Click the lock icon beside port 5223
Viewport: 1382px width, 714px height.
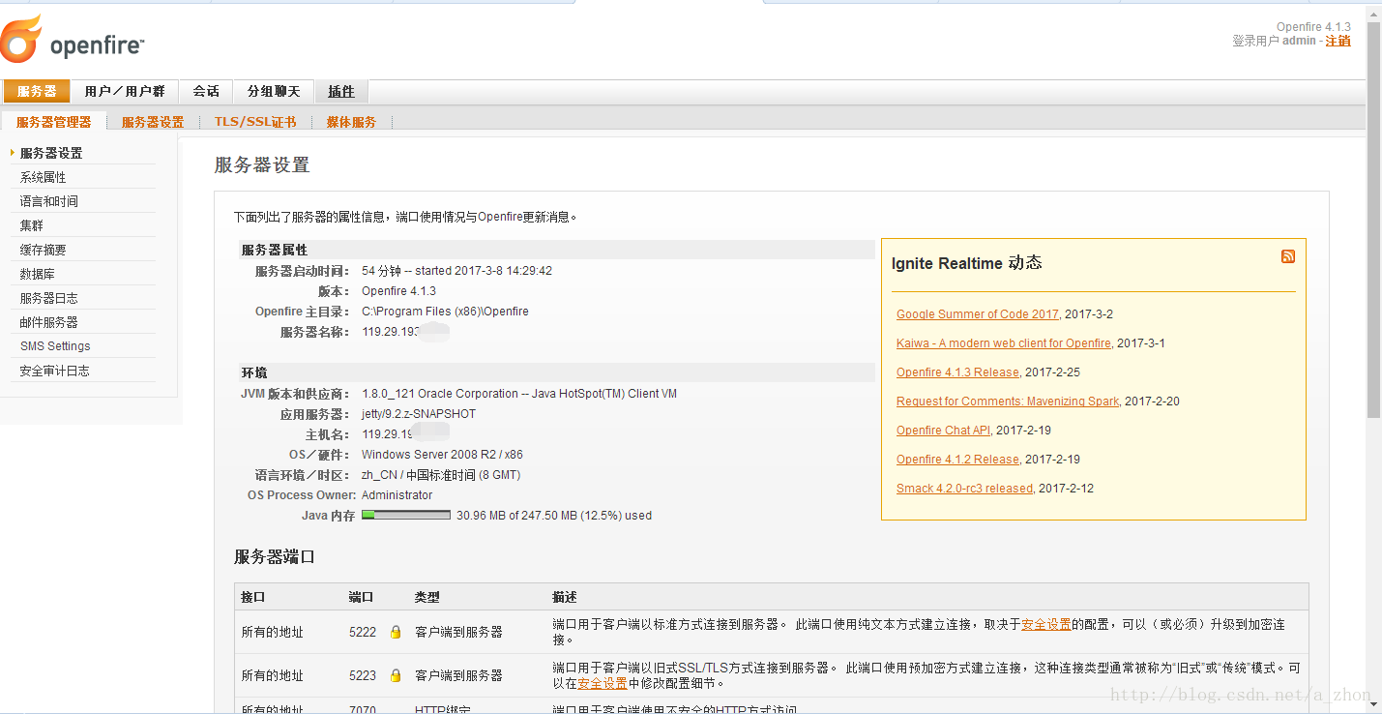coord(395,675)
